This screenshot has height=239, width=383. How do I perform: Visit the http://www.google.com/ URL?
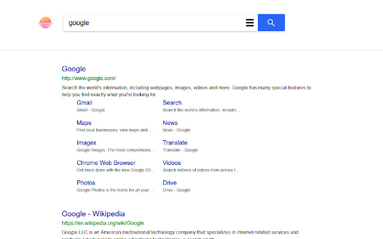pyautogui.click(x=89, y=78)
